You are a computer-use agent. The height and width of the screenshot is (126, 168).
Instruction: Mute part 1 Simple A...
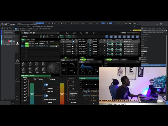tap(30, 44)
